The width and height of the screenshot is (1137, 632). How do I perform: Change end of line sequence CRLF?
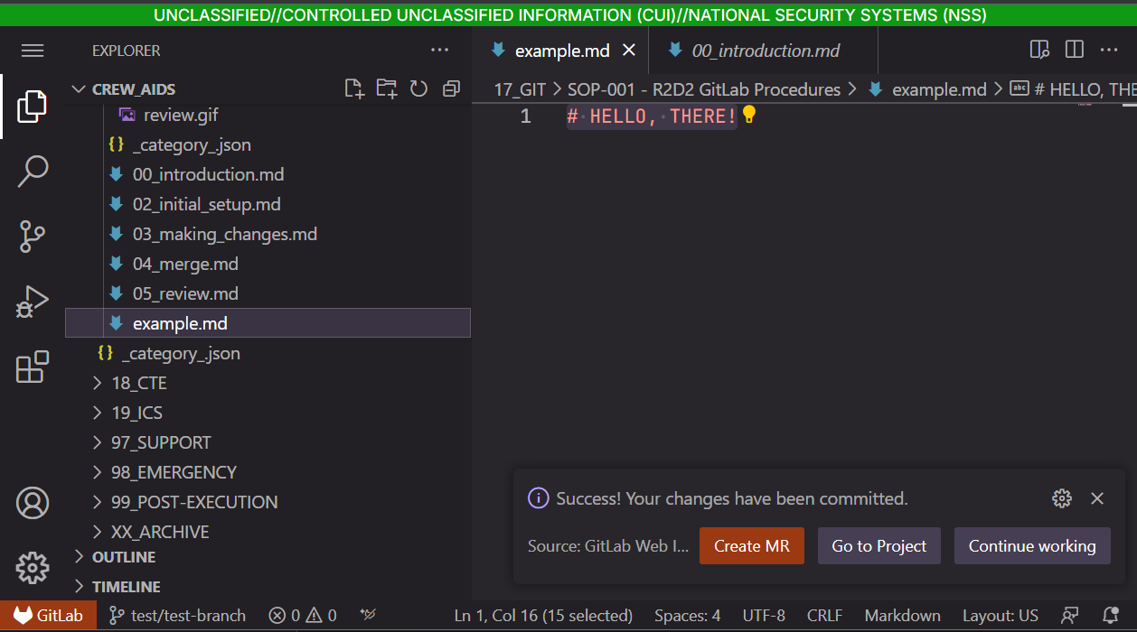[824, 616]
